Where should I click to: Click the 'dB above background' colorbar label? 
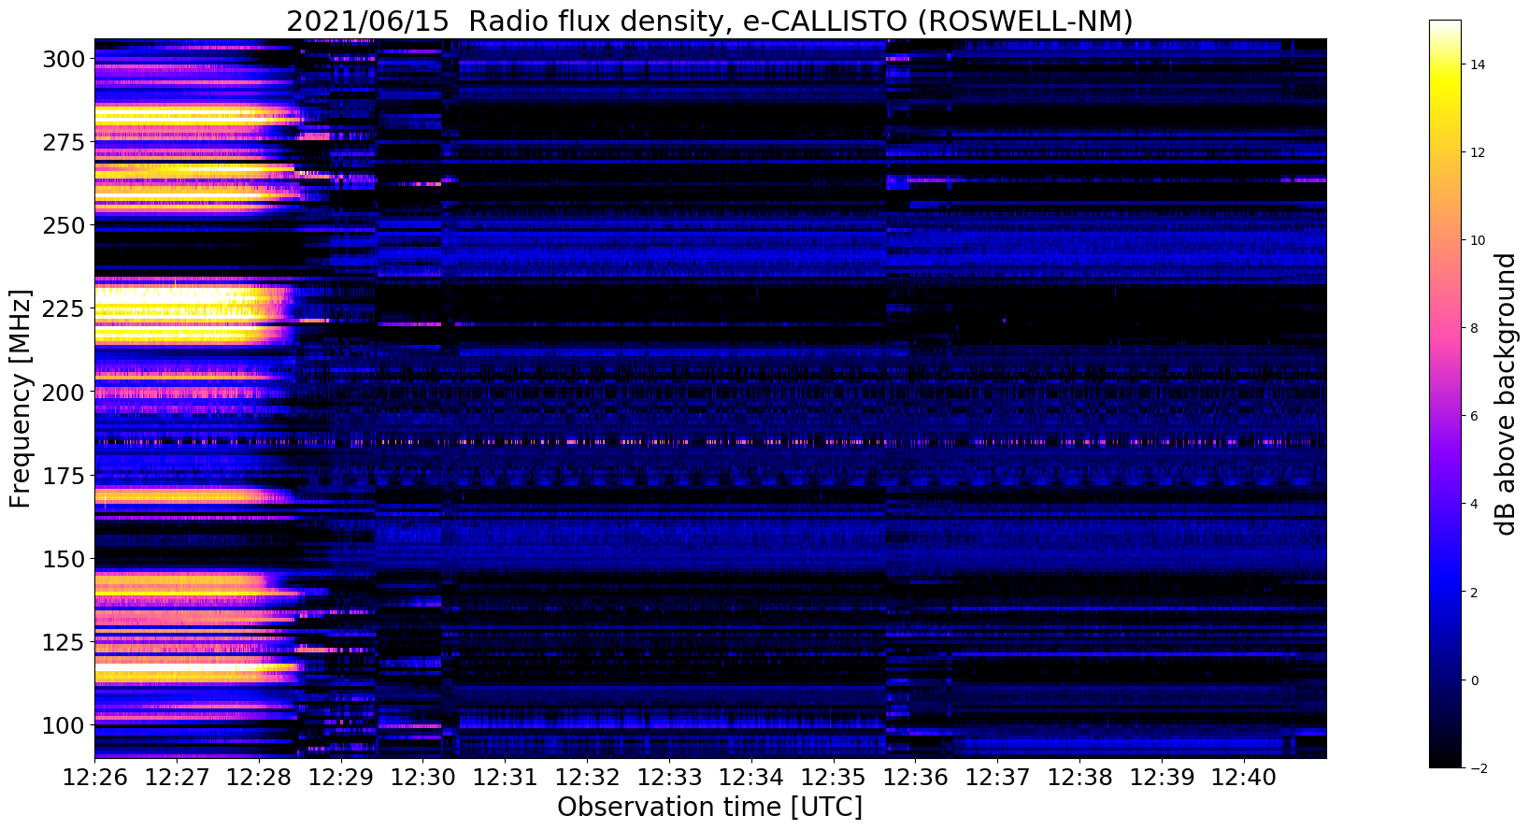click(1506, 394)
